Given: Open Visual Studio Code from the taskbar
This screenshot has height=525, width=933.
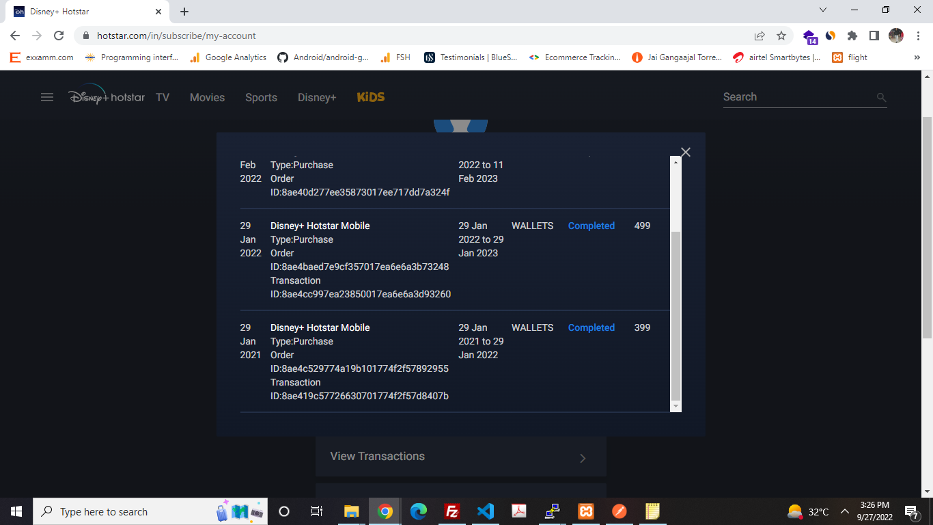Looking at the screenshot, I should tap(485, 511).
